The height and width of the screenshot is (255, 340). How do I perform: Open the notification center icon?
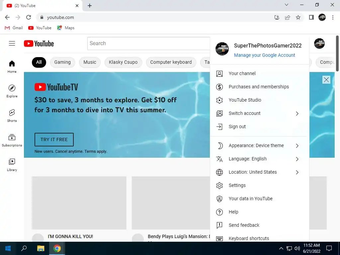[x=329, y=248]
